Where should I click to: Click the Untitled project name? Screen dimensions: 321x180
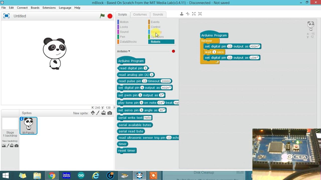(20, 16)
